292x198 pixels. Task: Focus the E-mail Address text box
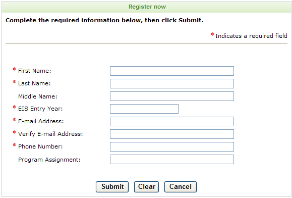pos(172,122)
